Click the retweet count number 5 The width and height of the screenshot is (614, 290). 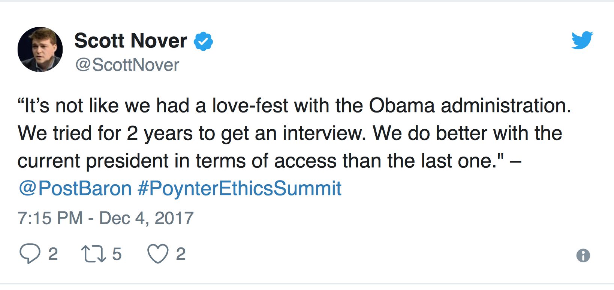coord(117,254)
